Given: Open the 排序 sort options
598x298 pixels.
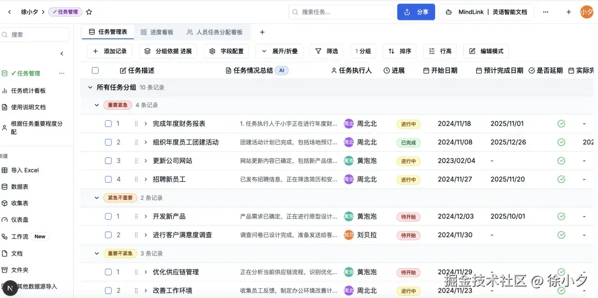Looking at the screenshot, I should (x=399, y=51).
